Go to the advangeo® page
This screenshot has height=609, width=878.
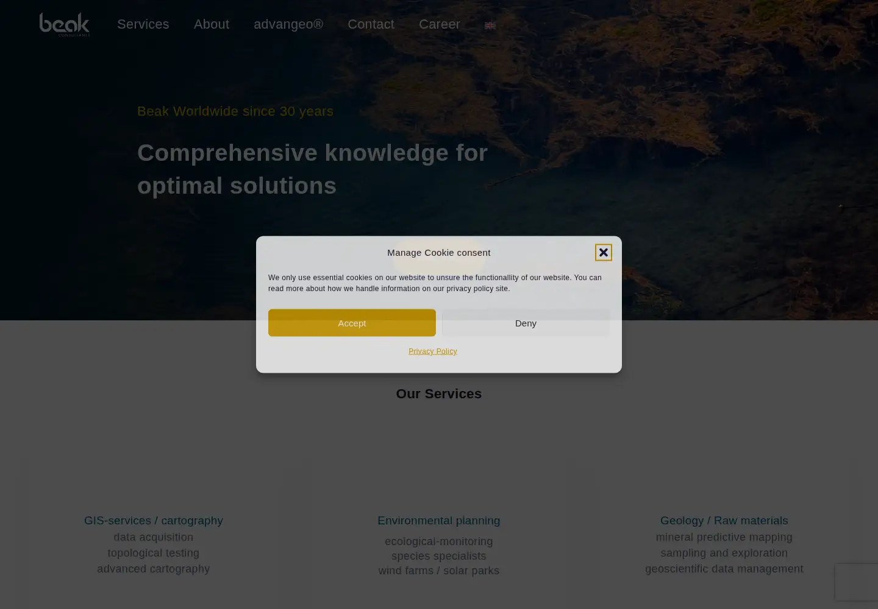click(288, 24)
